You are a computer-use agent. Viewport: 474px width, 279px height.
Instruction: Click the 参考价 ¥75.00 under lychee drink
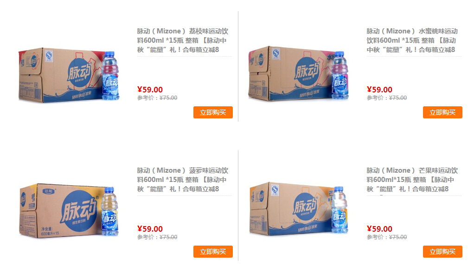pos(157,98)
